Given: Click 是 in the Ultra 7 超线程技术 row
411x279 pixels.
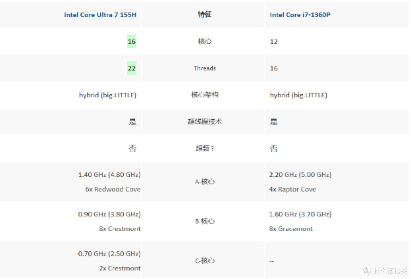Looking at the screenshot, I should pyautogui.click(x=132, y=122).
